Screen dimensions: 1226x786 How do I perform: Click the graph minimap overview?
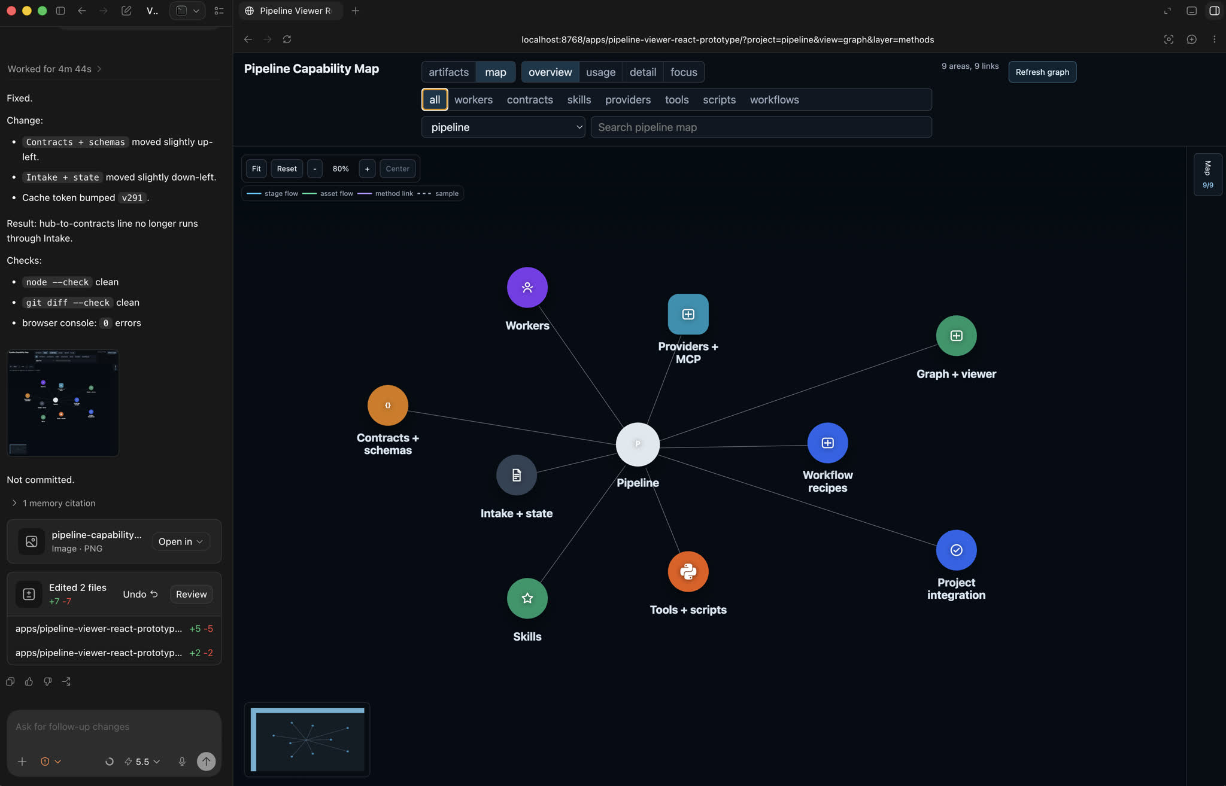pyautogui.click(x=307, y=739)
